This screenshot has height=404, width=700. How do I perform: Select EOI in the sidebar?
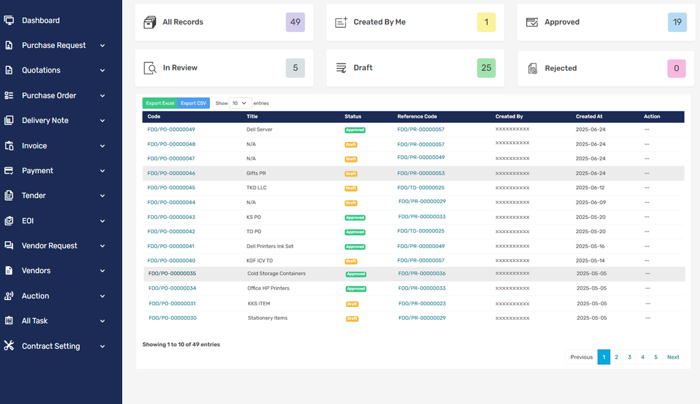(28, 220)
